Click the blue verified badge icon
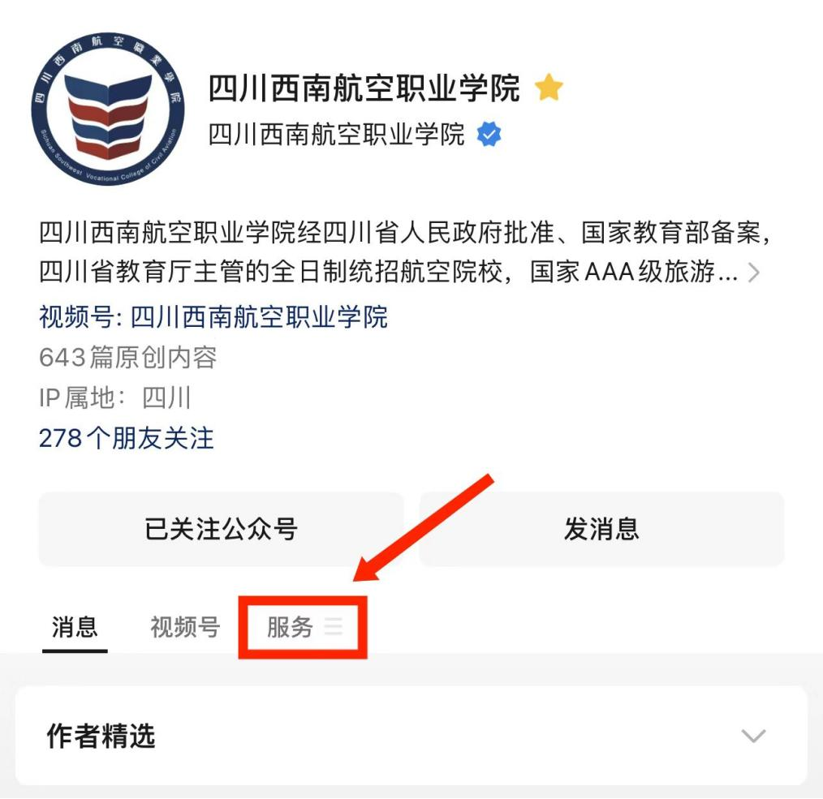 [489, 135]
